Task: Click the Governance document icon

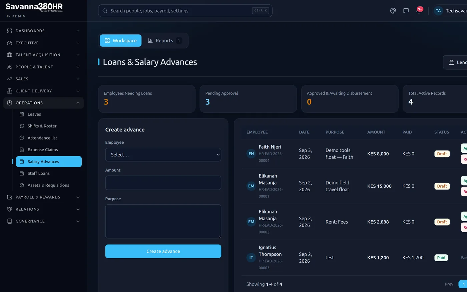Action: (9, 221)
